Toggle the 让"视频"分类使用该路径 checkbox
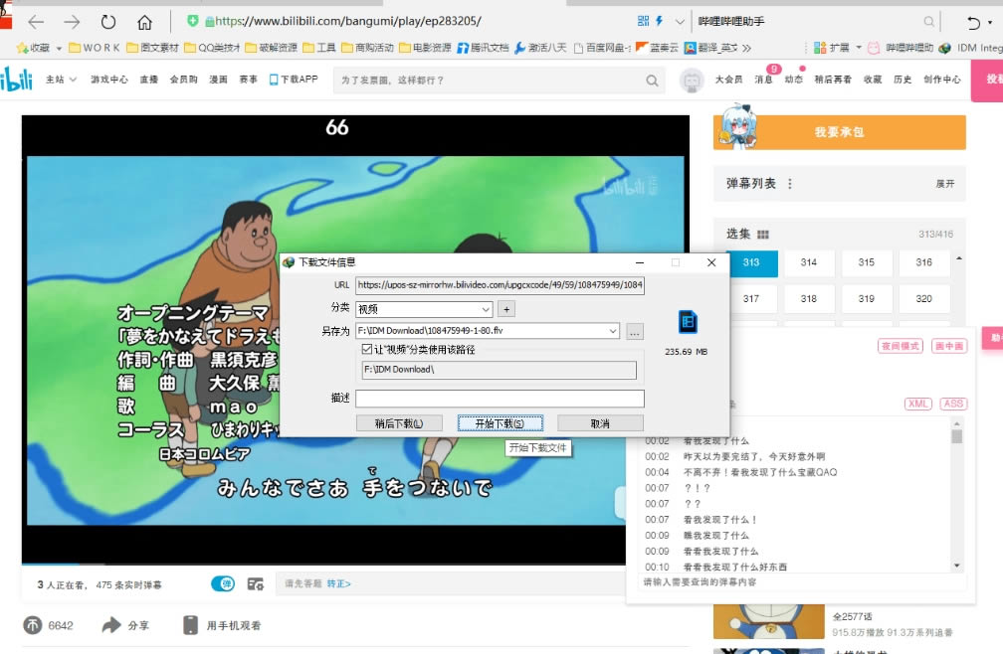The height and width of the screenshot is (654, 1003). [366, 349]
